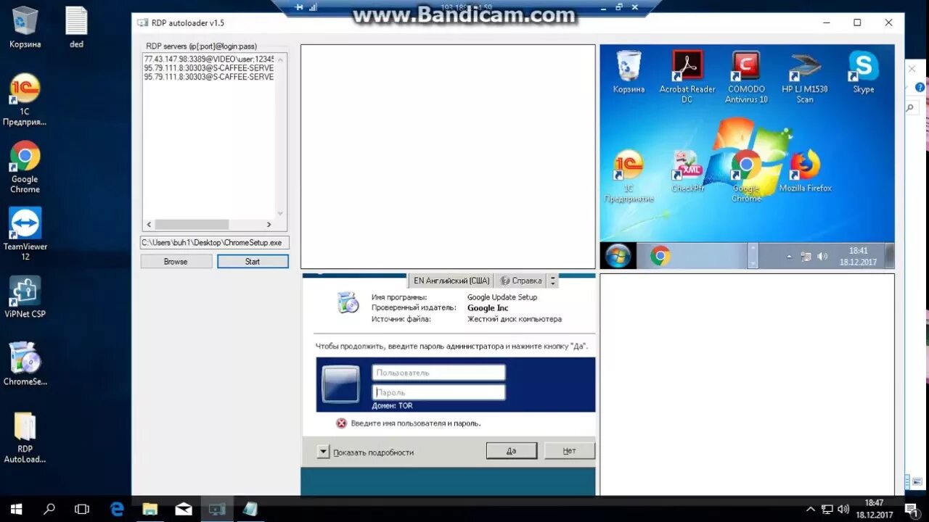Show hidden icons in the Windows 10 tray

(x=811, y=509)
